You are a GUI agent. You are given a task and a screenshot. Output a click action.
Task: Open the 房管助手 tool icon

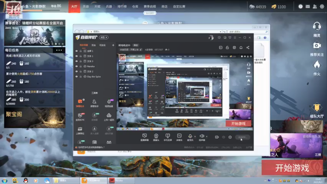[94, 103]
